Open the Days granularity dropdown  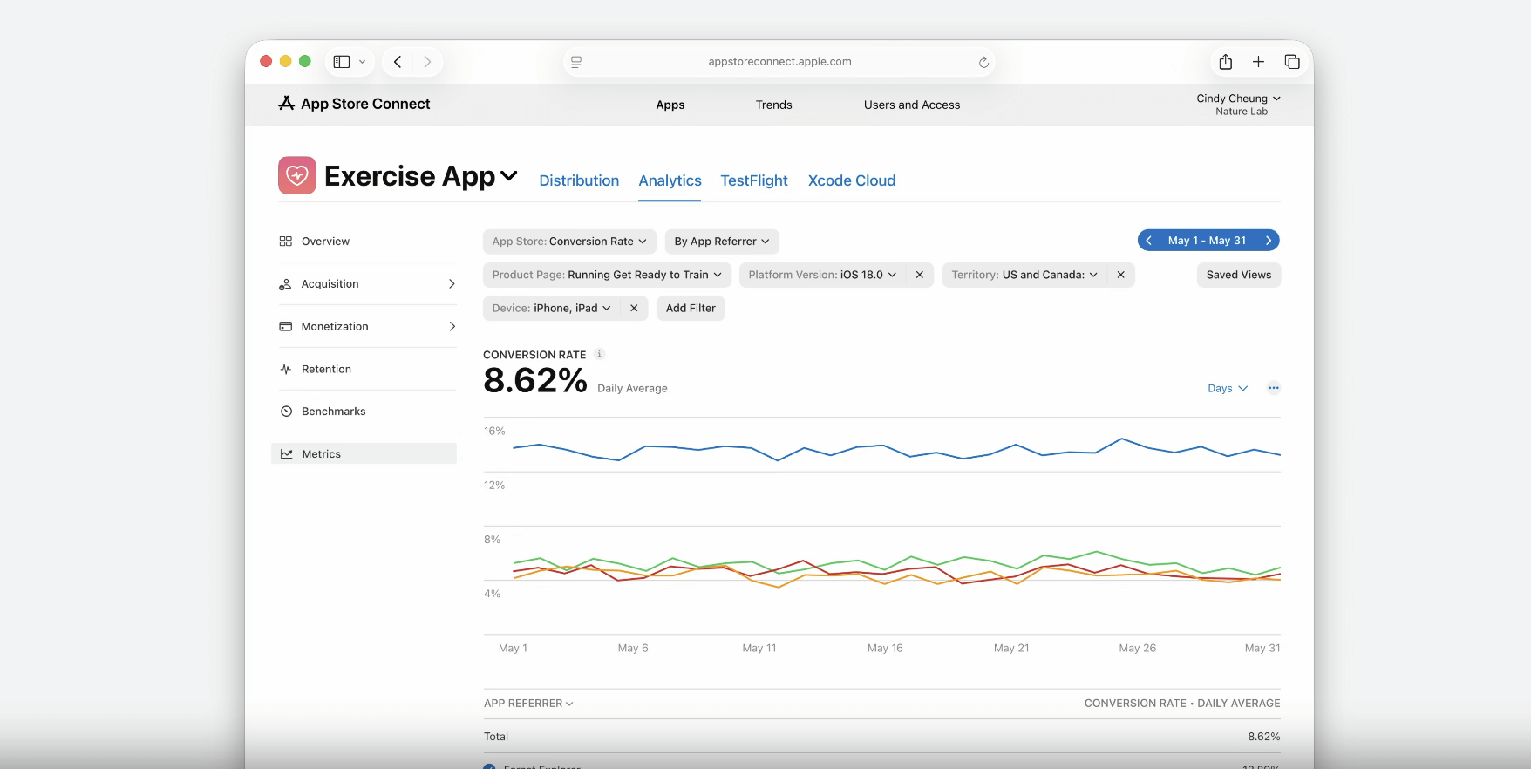[x=1228, y=389]
